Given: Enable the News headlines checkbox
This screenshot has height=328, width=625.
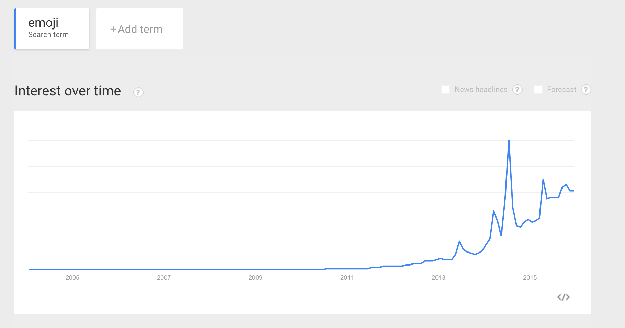Looking at the screenshot, I should [445, 90].
